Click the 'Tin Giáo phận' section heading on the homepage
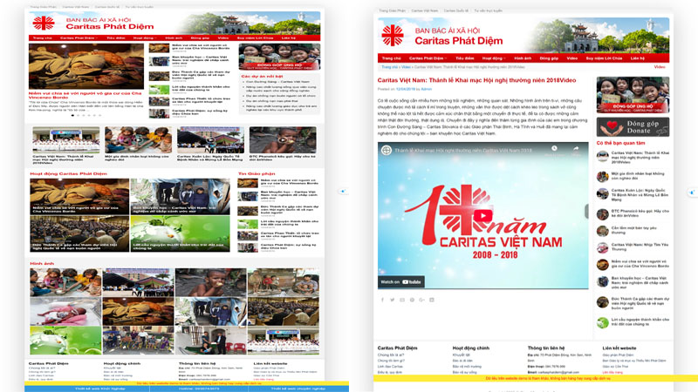This screenshot has width=698, height=392. pos(257,173)
